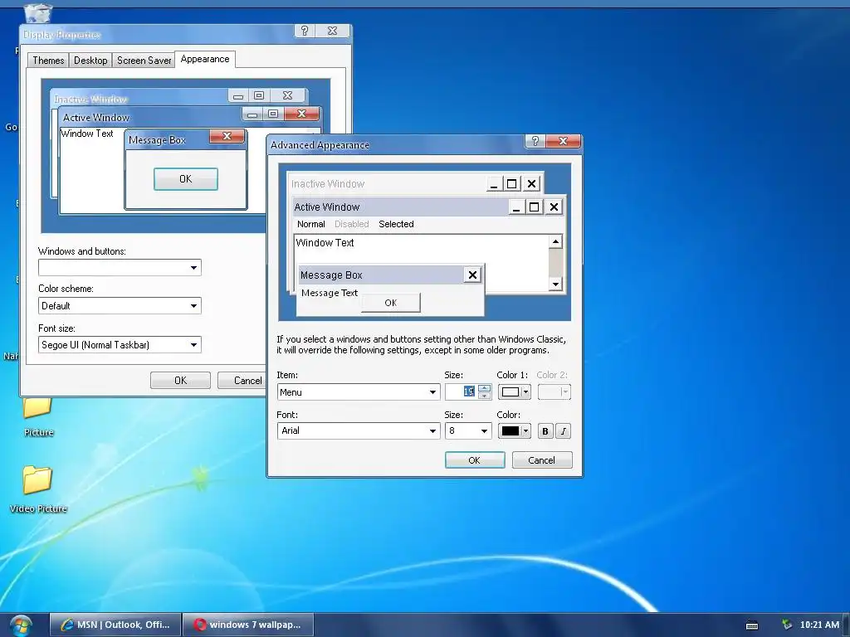Click Disabled menu item in preview
Screen dimensions: 850x637
(351, 224)
